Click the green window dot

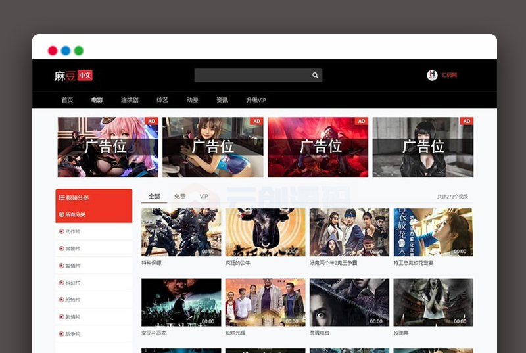pyautogui.click(x=79, y=51)
